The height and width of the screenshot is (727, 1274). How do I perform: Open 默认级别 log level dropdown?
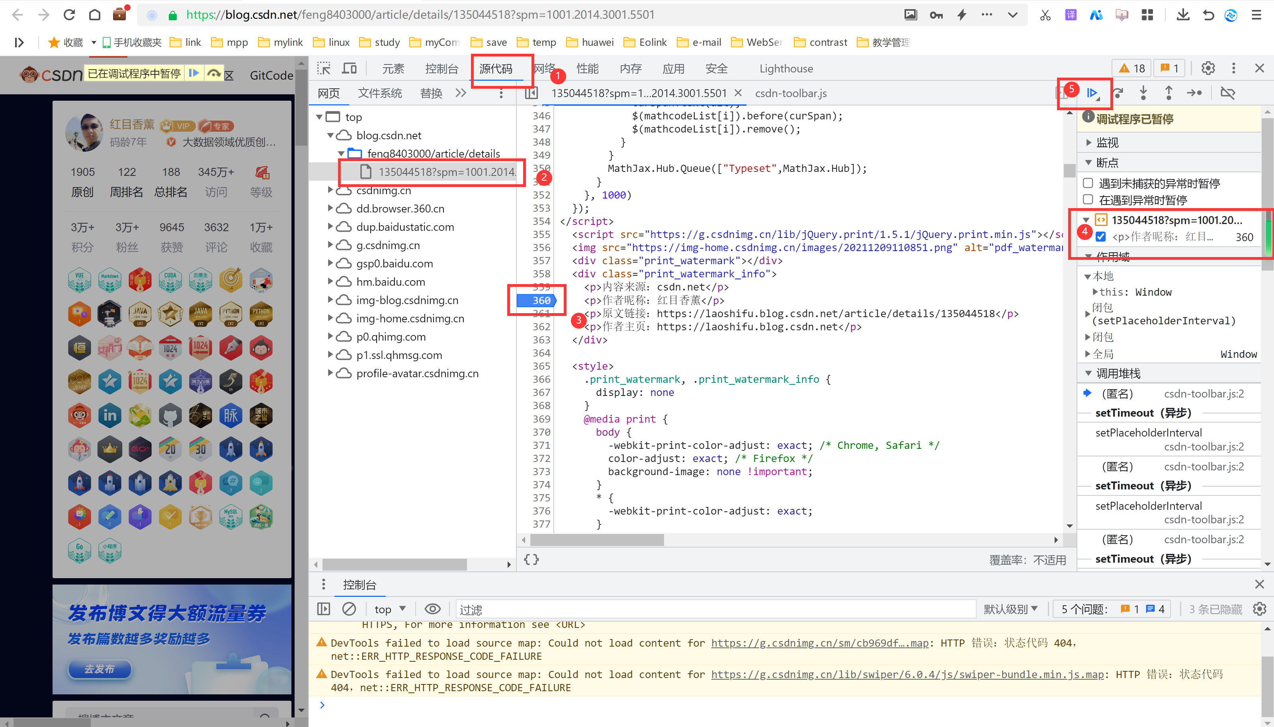click(1010, 609)
